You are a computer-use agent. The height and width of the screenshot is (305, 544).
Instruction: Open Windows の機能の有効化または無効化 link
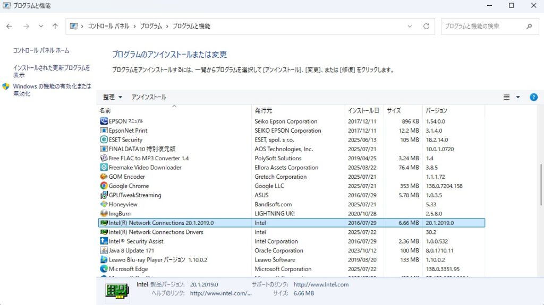tap(52, 90)
